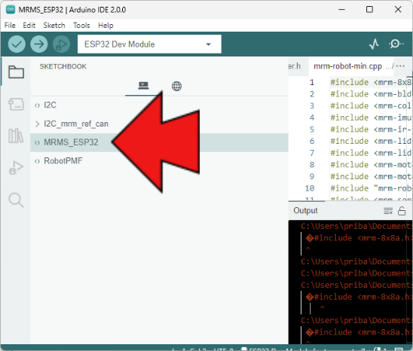
Task: Open the editor tabs overflow menu
Action: click(x=400, y=66)
